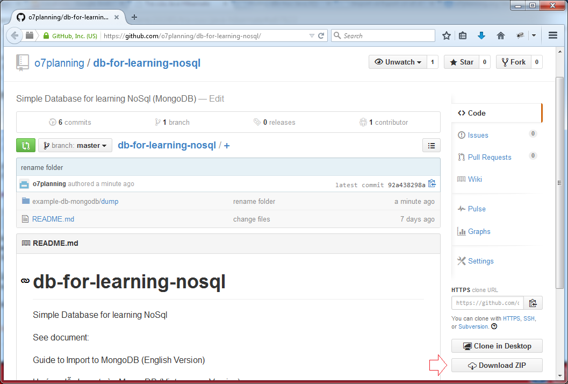Open the Issues tab
Screen dimensions: 568x384
pos(478,135)
